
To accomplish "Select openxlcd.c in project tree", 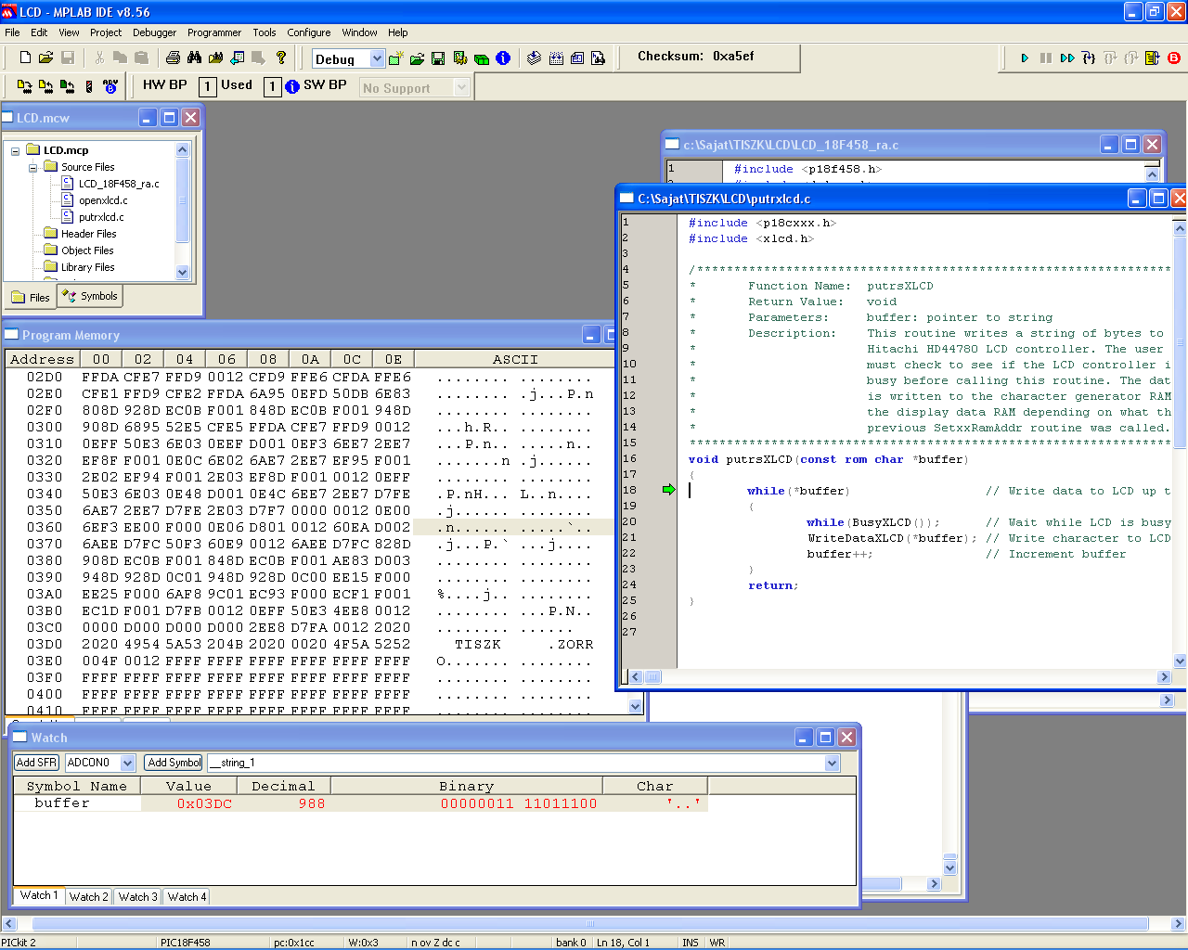I will [103, 200].
